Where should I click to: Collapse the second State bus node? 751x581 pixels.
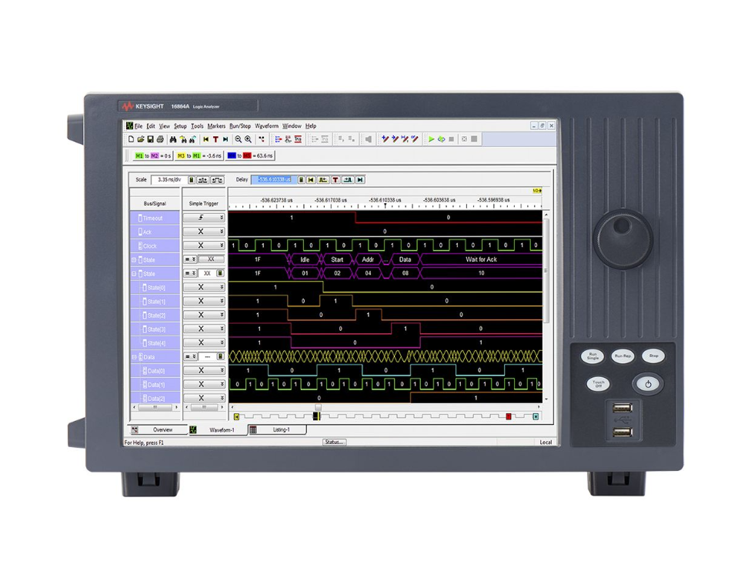click(x=135, y=273)
